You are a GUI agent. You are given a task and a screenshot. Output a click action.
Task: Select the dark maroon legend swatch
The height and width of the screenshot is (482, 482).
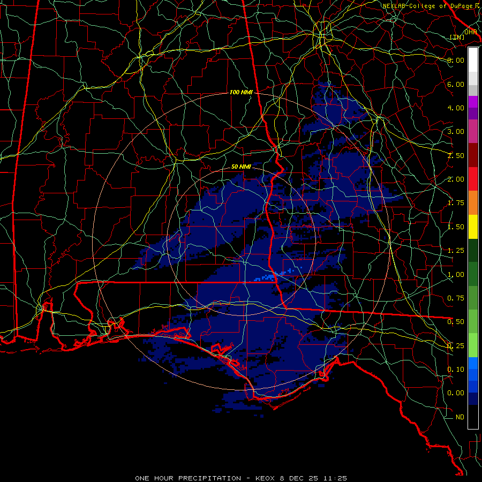click(x=473, y=155)
